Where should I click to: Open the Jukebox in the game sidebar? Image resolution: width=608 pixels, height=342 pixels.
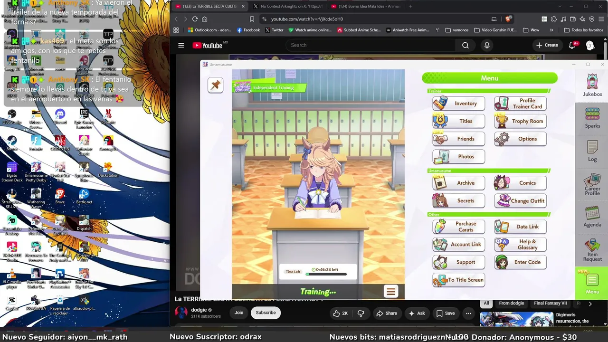592,85
